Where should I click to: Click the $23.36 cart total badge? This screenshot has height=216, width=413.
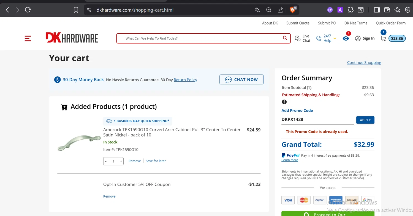point(397,38)
